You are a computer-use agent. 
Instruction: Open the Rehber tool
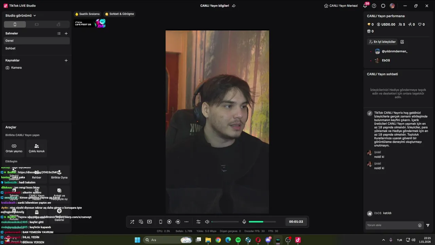pos(37,175)
